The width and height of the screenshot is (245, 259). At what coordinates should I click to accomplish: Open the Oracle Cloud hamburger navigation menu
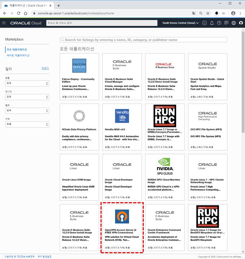pos(4,23)
